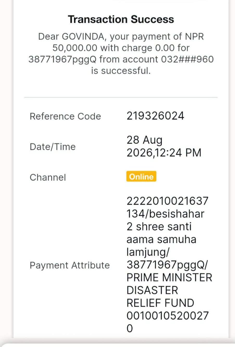Click the Reference Code label
Viewport: 235px width, 347px height.
(65, 116)
